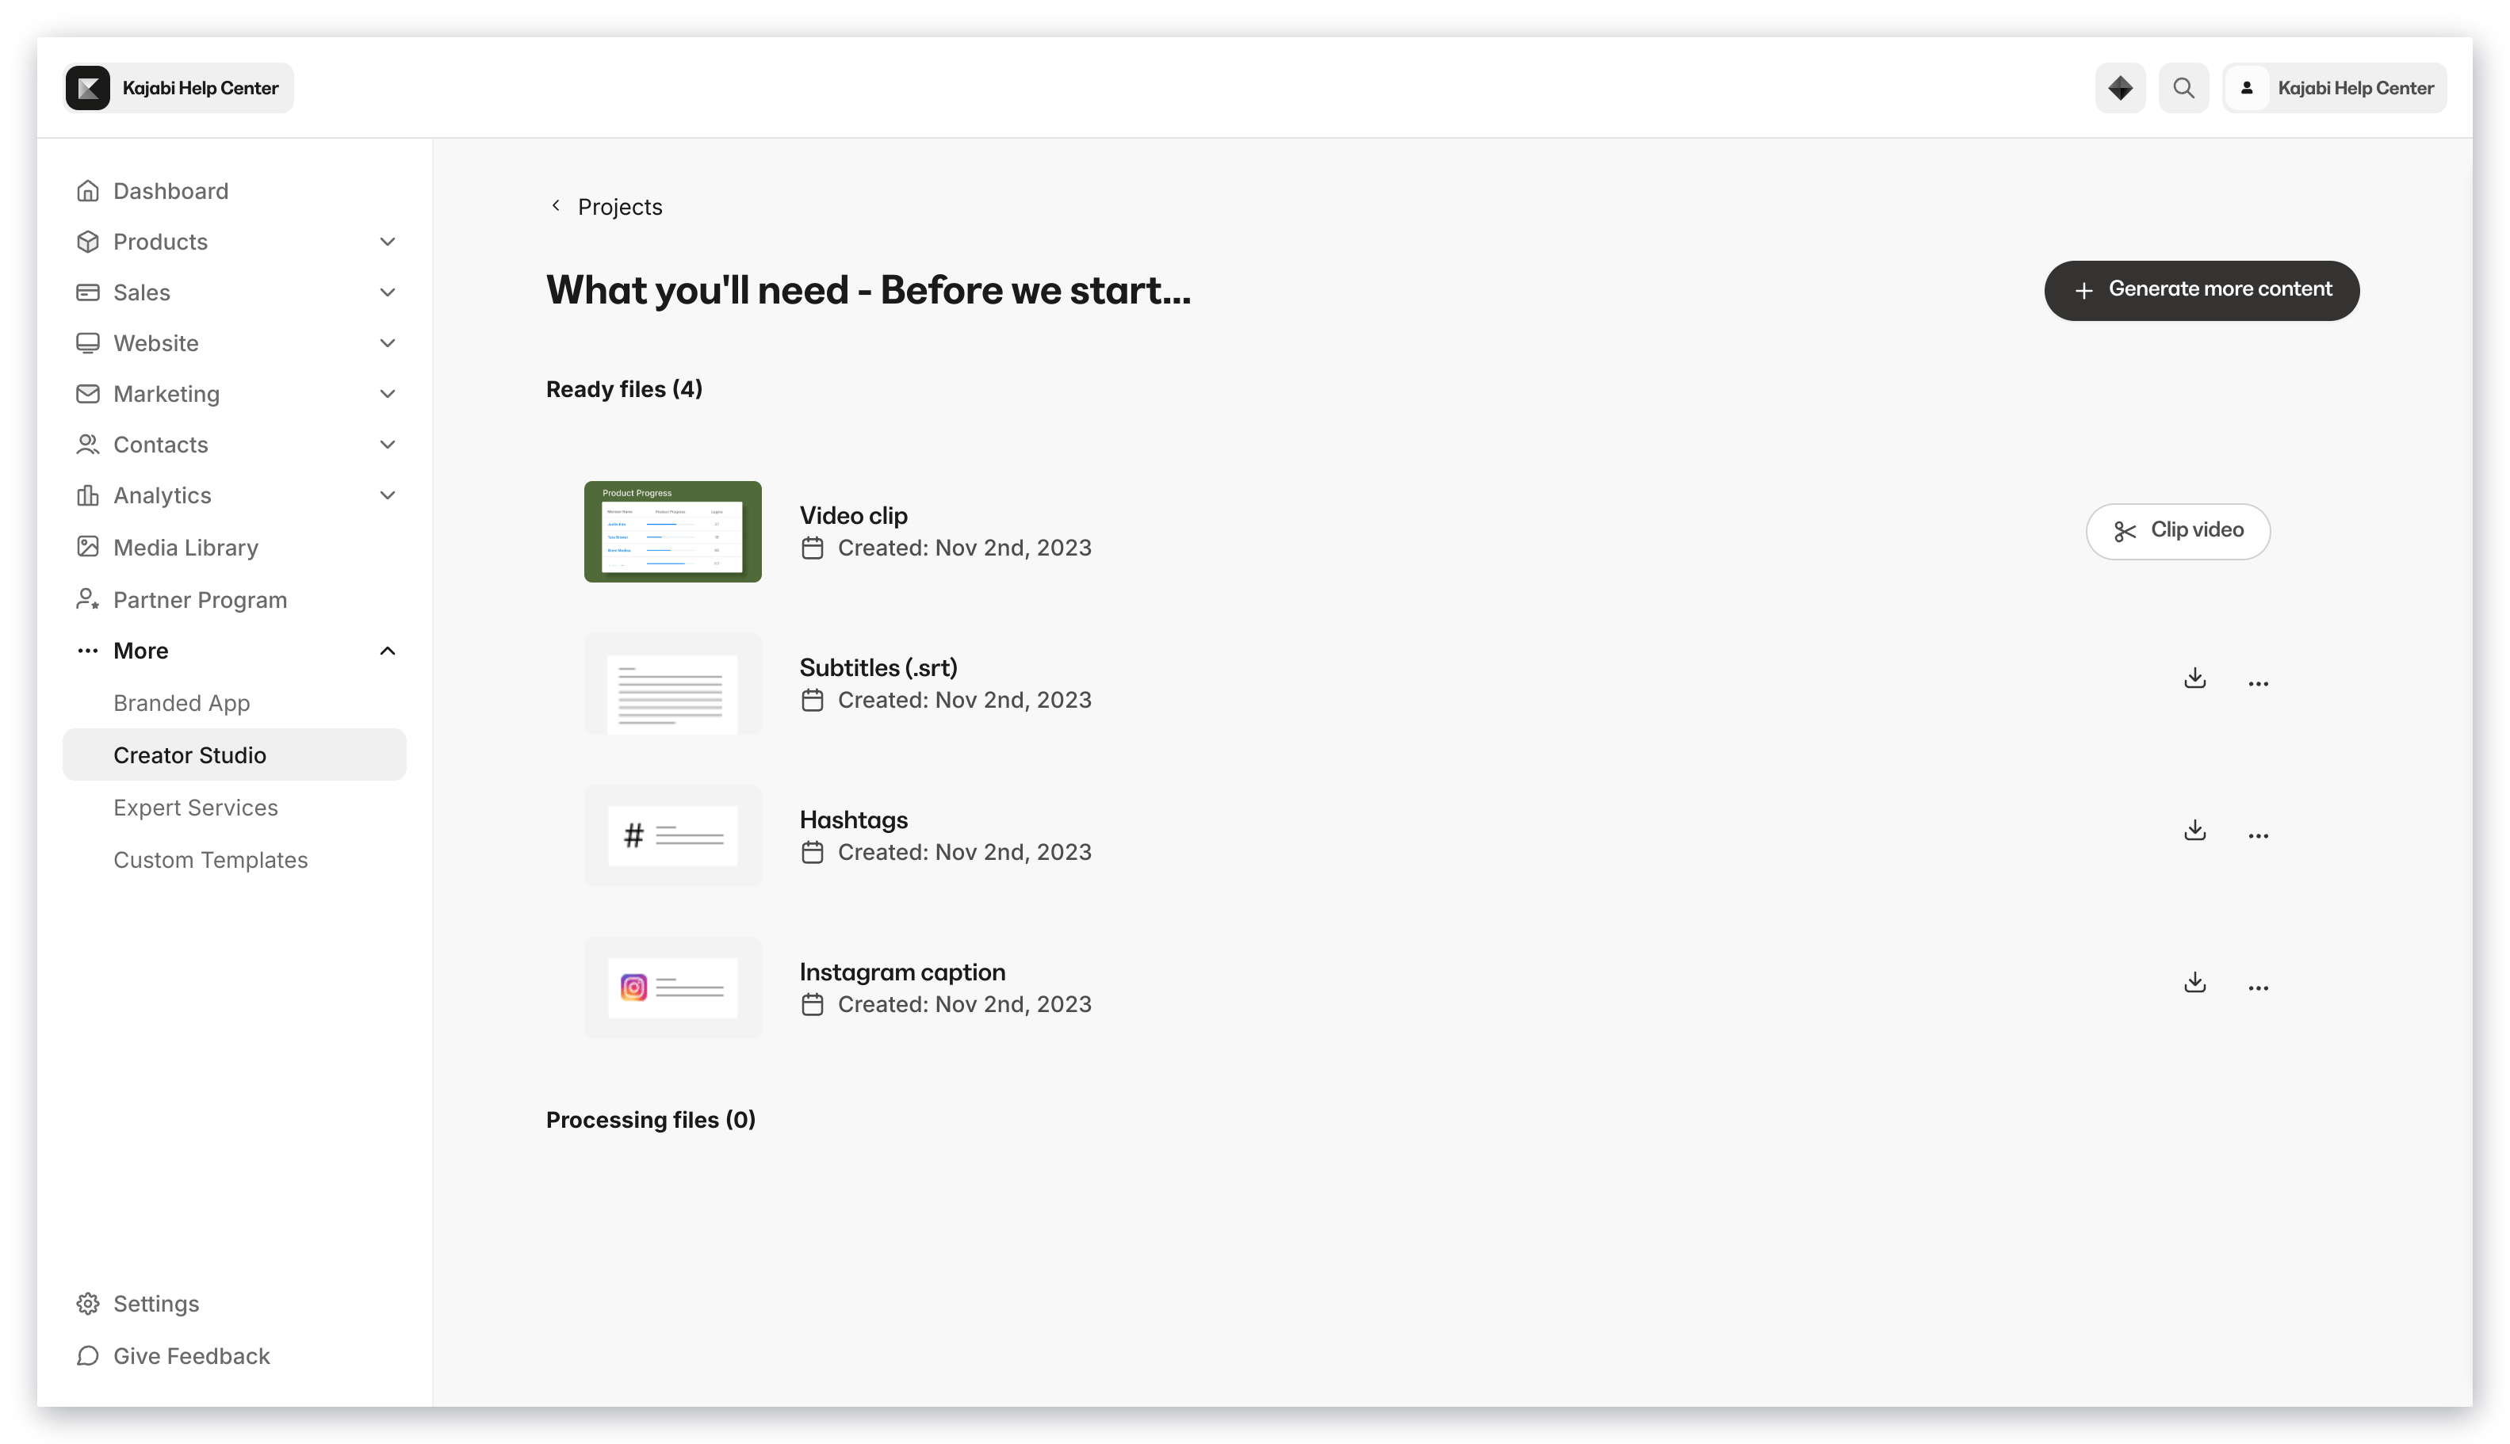
Task: Click the Partner Program user-star icon
Action: click(x=87, y=599)
